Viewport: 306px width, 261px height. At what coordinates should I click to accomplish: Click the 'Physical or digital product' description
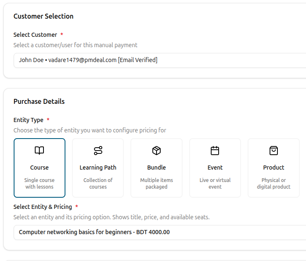[x=274, y=183]
